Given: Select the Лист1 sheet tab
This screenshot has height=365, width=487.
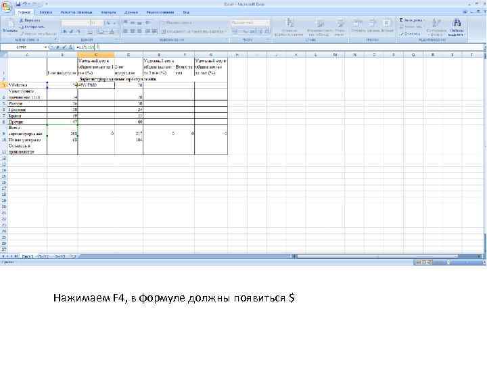Looking at the screenshot, I should [27, 256].
